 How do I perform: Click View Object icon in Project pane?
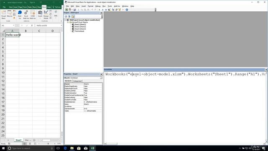(x=69, y=16)
